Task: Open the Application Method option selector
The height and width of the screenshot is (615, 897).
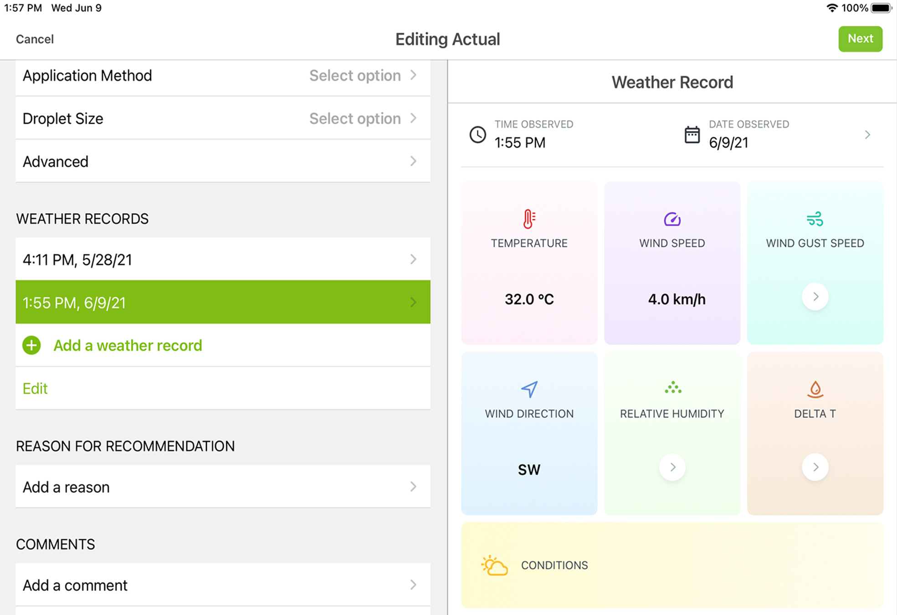Action: [223, 76]
